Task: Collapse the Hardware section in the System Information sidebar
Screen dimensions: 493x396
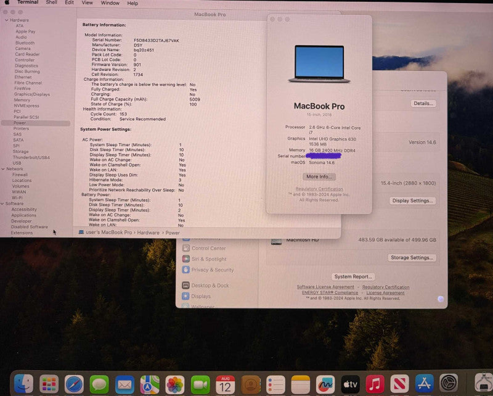Action: pos(7,20)
